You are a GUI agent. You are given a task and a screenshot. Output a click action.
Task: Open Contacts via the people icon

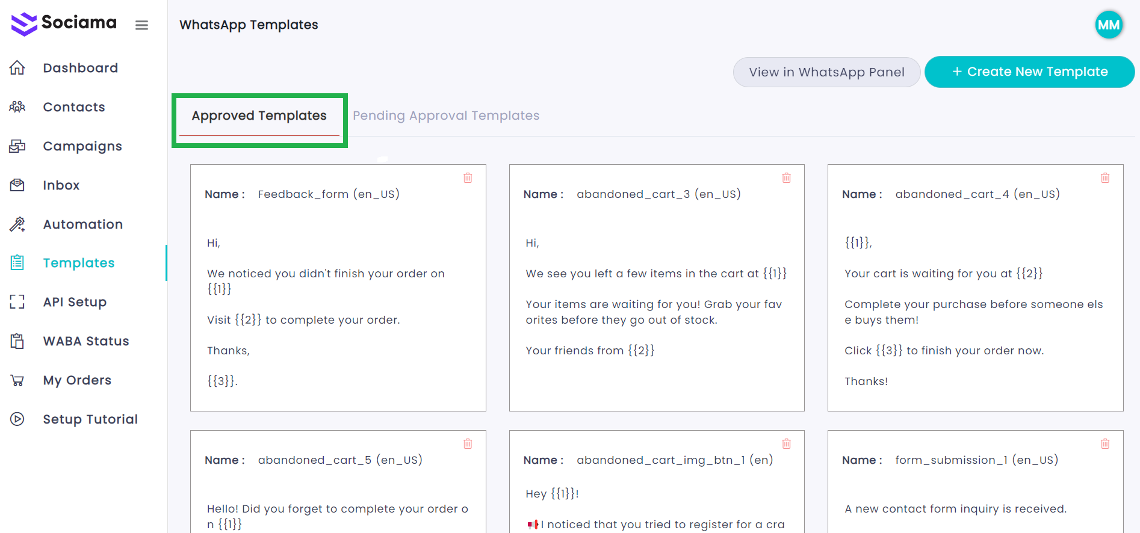17,107
